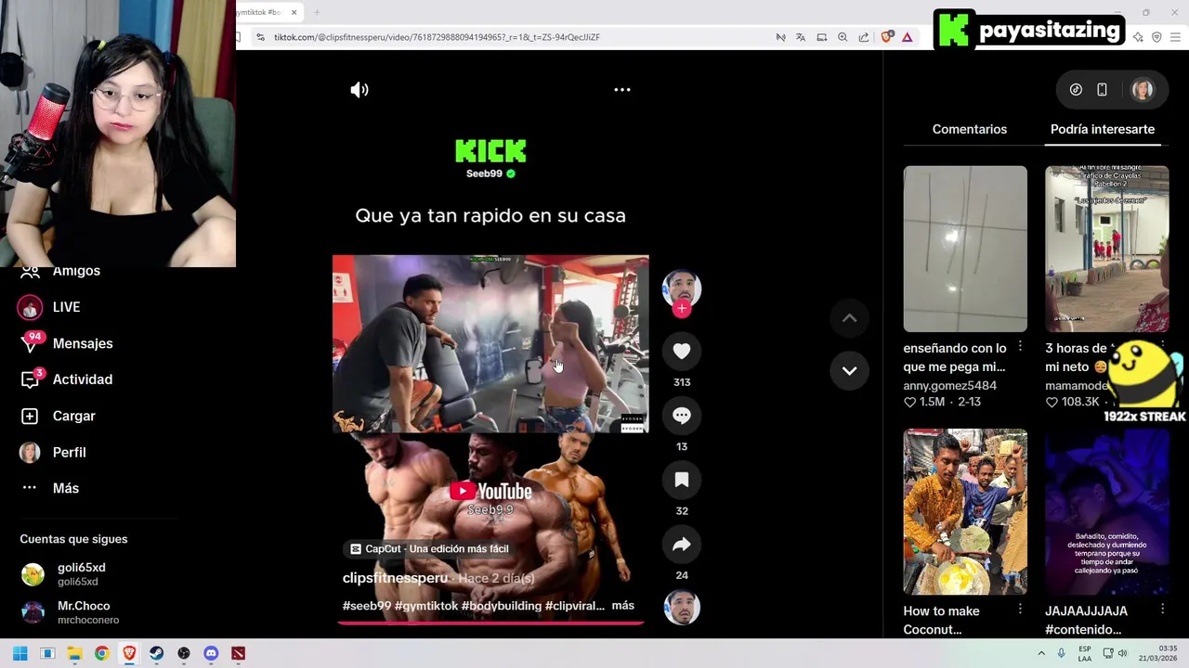Image resolution: width=1189 pixels, height=668 pixels.
Task: Switch to Comentarios tab
Action: [x=969, y=129]
